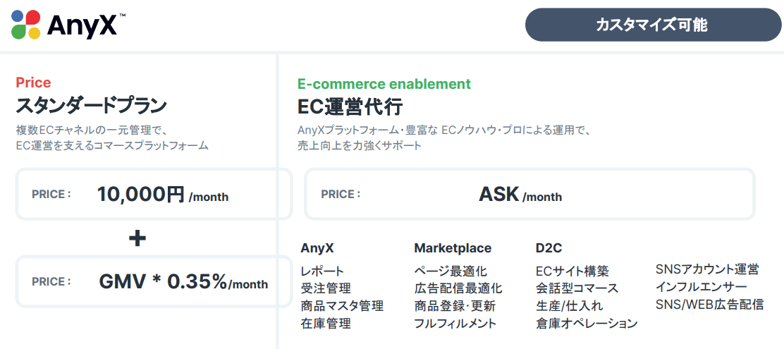Click the 受注管理 item
The image size is (784, 349).
tap(325, 288)
